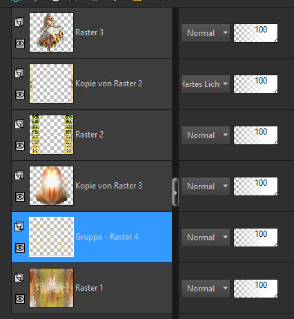
Task: Click opacity slider of Gruppe - Raster 4
Action: click(255, 238)
